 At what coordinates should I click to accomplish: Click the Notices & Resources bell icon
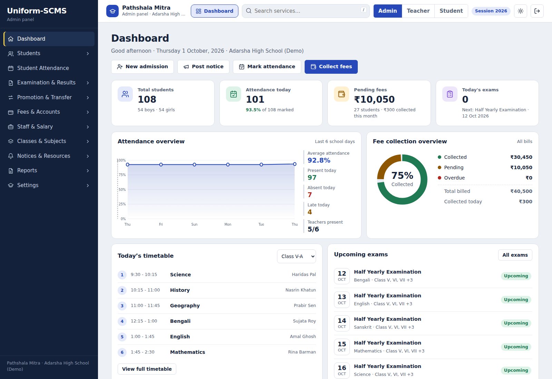tap(11, 156)
